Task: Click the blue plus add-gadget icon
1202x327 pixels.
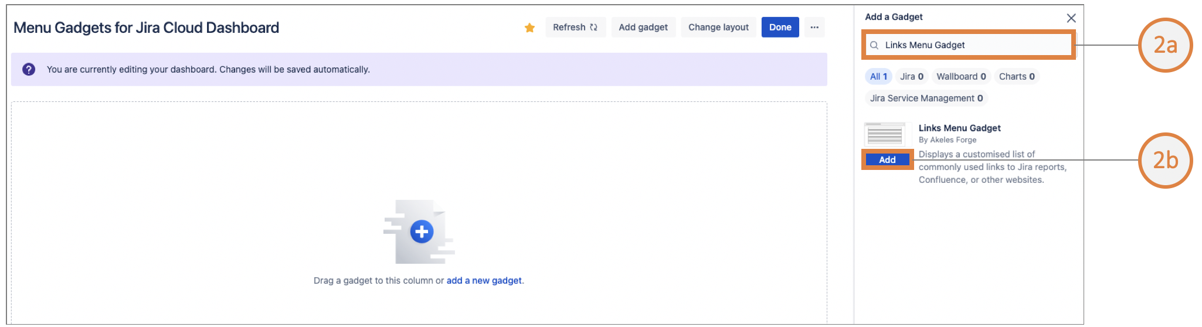Action: click(422, 231)
